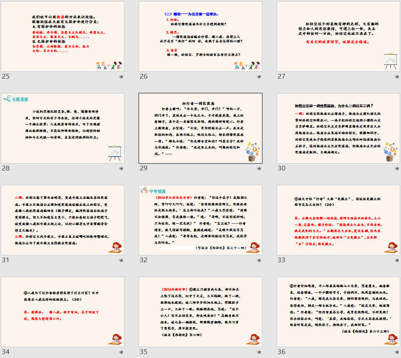The height and width of the screenshot is (358, 401).
Task: Select slide 33 thumbnail in slide sorter
Action: tap(338, 220)
